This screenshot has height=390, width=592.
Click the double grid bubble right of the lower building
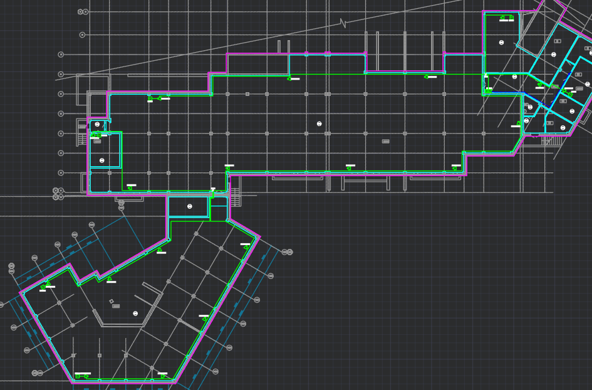(x=287, y=252)
